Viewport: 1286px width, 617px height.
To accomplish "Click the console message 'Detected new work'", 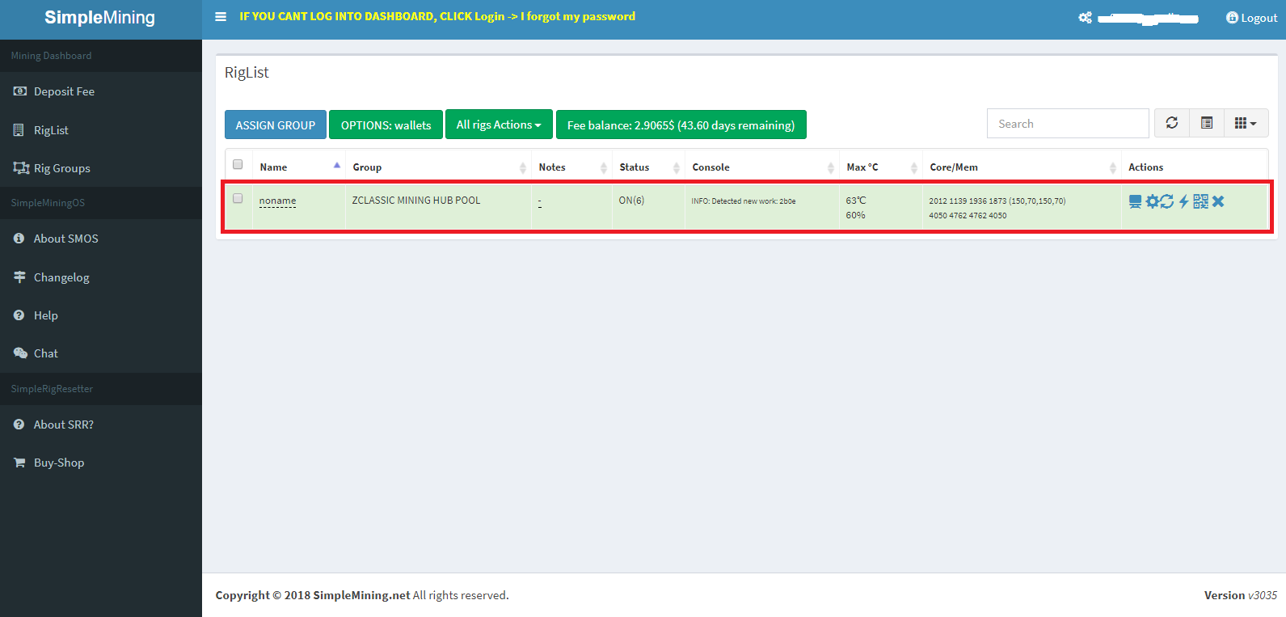I will [x=744, y=201].
